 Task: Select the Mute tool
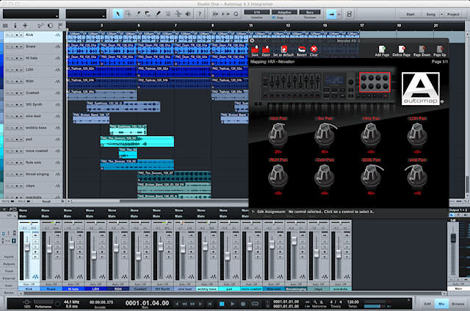coord(168,14)
